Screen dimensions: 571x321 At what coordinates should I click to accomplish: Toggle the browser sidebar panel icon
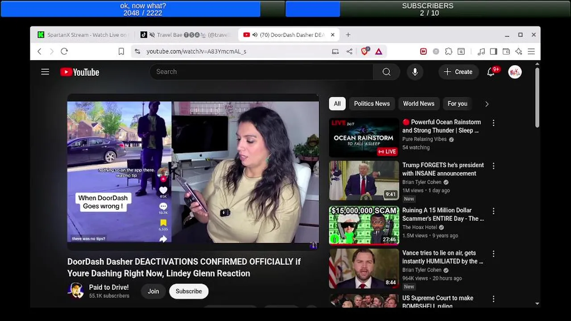tap(493, 51)
